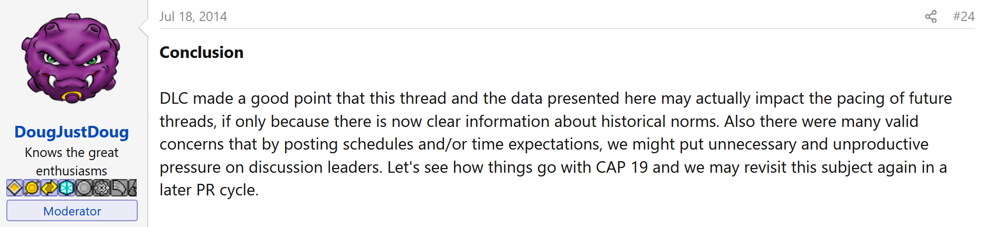The width and height of the screenshot is (984, 227).
Task: Open the post permalink number #24
Action: [963, 16]
